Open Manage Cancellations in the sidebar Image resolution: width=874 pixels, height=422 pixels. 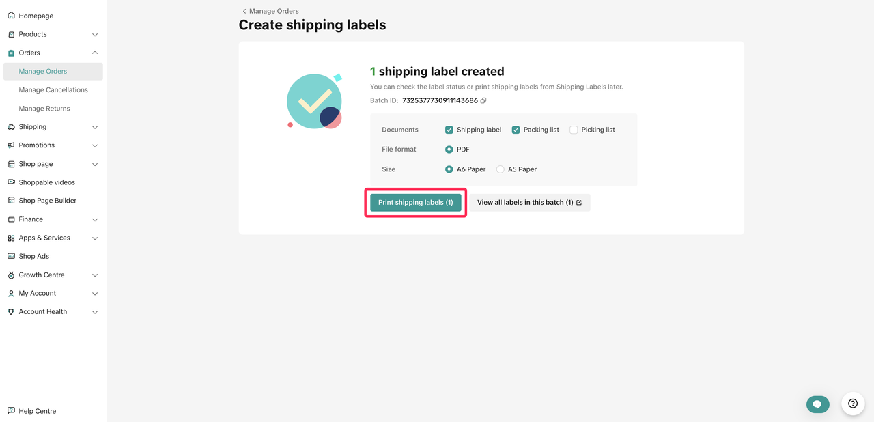coord(53,89)
